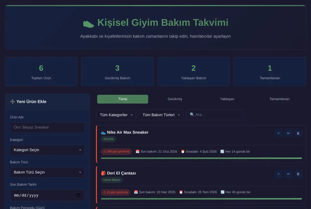Image resolution: width=311 pixels, height=209 pixels.
Task: Mark Nike Air Max Sneaker as completed
Action: 279,133
